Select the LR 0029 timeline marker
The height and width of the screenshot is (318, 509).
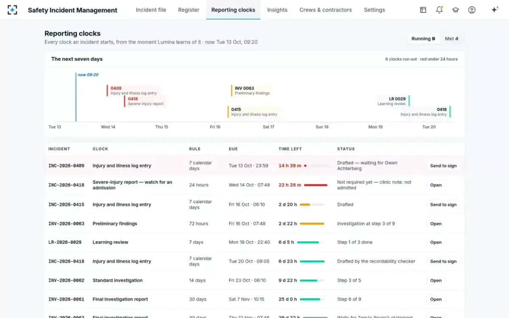pyautogui.click(x=393, y=101)
